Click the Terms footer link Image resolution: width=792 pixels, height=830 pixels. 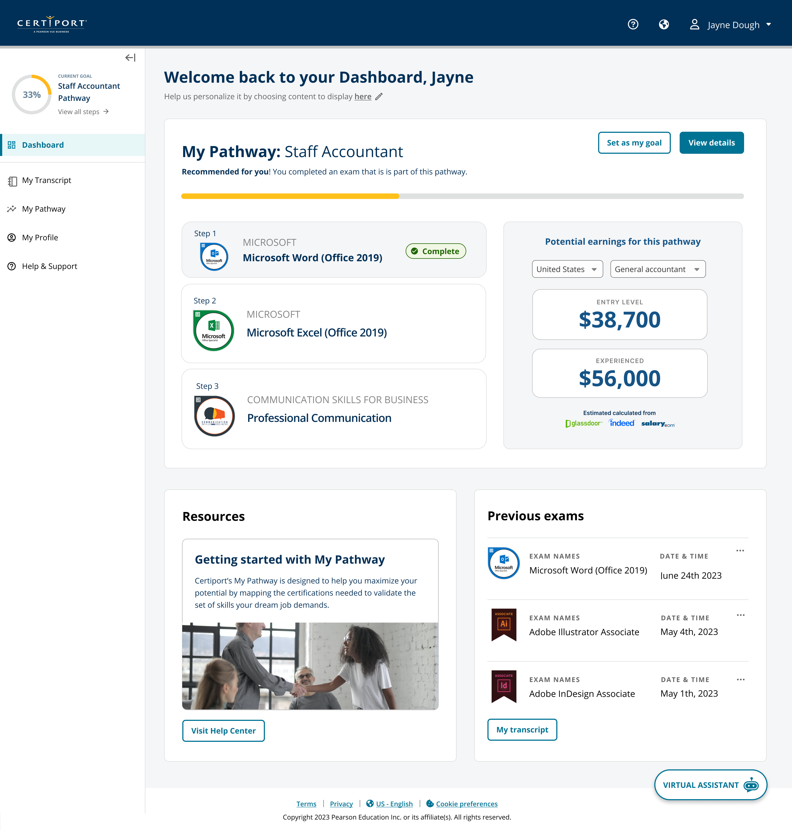click(306, 804)
